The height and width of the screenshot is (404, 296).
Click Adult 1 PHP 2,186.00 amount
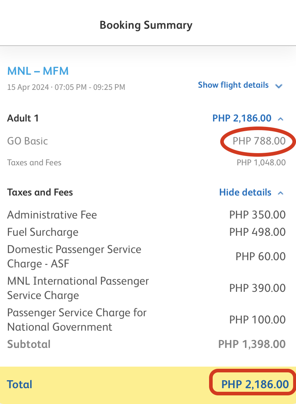tap(242, 118)
